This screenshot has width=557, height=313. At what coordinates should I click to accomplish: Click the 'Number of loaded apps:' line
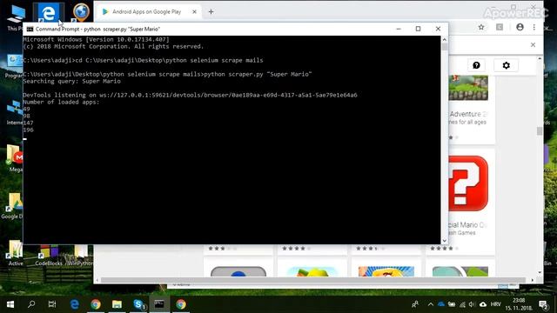[61, 102]
